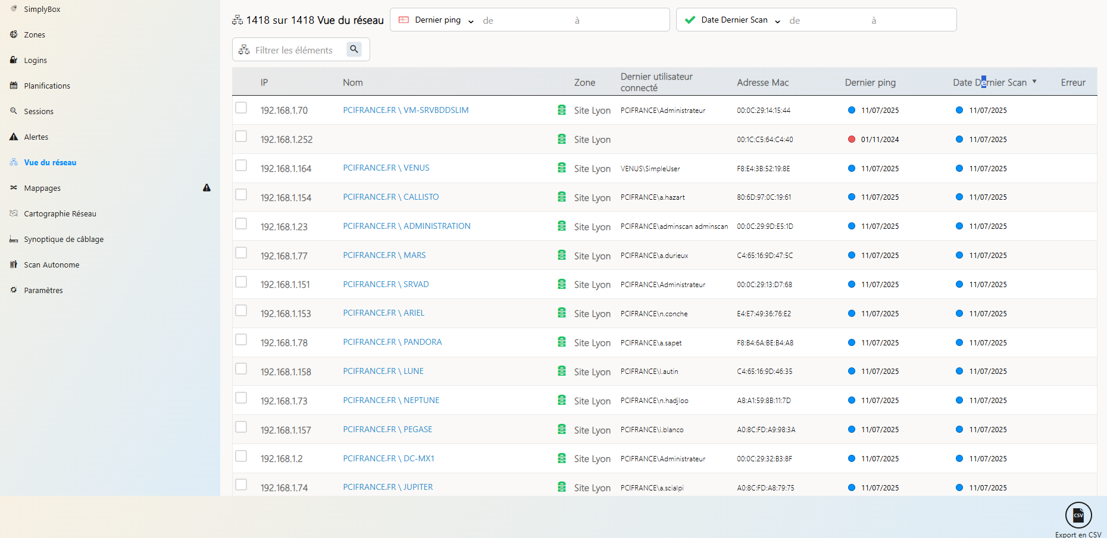This screenshot has width=1107, height=538.
Task: Open Paramètres in the sidebar menu
Action: pyautogui.click(x=43, y=290)
